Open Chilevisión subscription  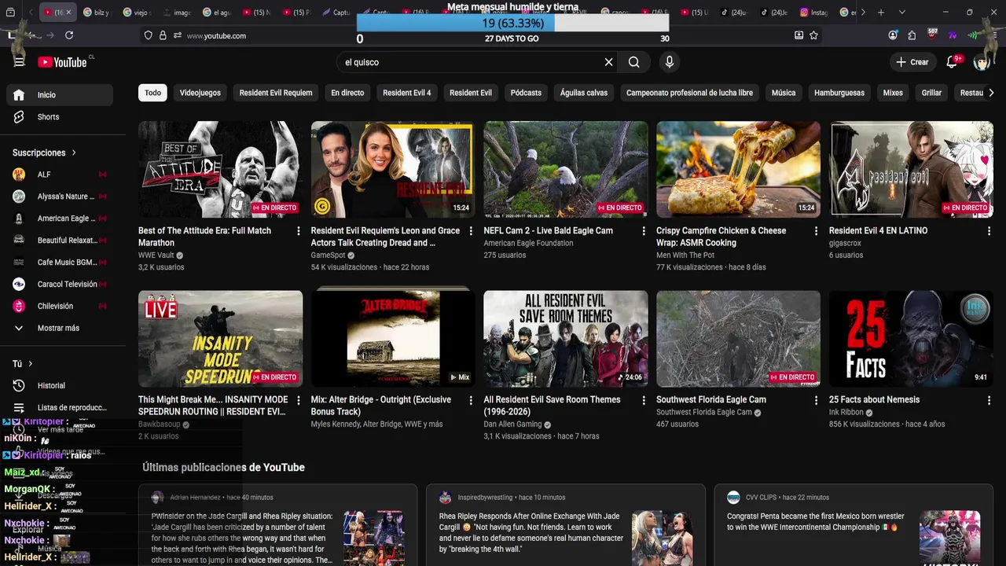pos(60,307)
